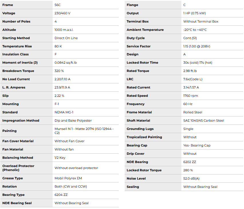Select the Breakdown Torque 320 % value
Viewport: 244px width, 209px height.
click(x=59, y=71)
